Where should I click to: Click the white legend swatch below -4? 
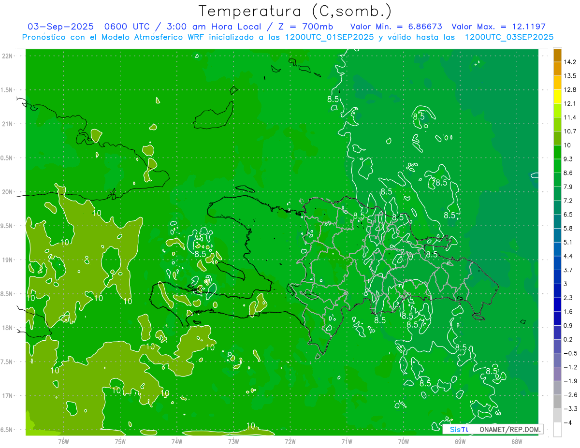click(x=557, y=430)
